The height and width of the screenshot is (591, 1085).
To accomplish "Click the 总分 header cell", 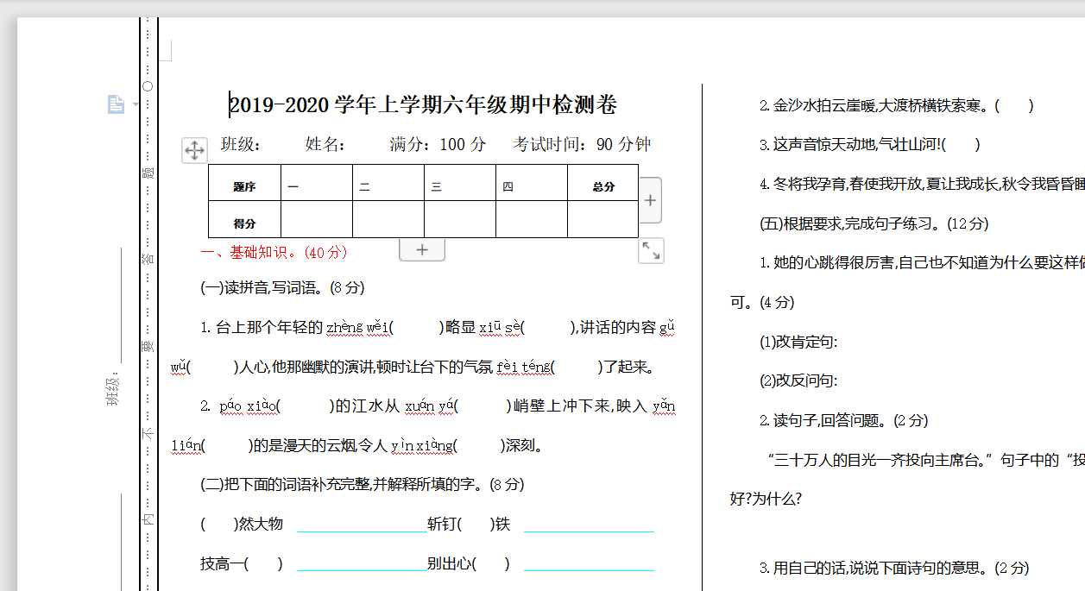I will point(602,186).
